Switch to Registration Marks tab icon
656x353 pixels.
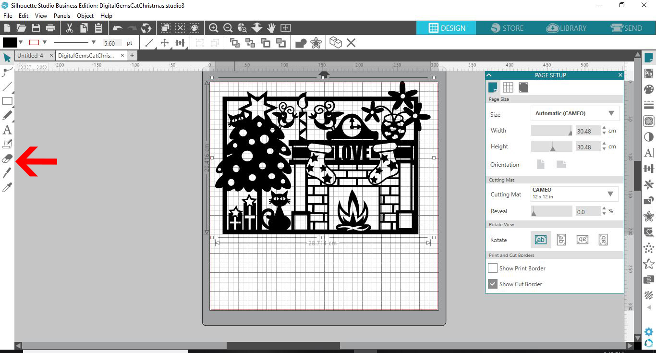pos(523,87)
